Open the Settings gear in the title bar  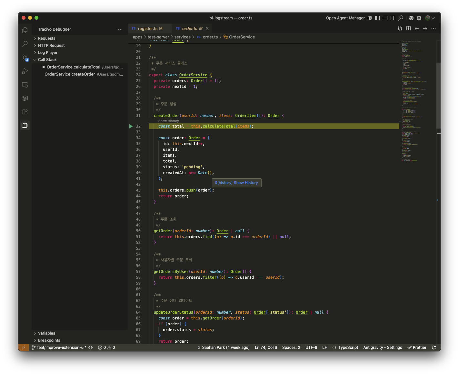tap(419, 18)
